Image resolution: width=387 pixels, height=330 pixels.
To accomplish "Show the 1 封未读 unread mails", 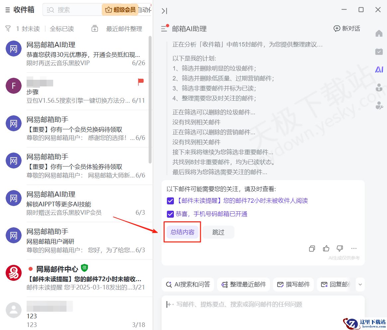I will coord(28,29).
